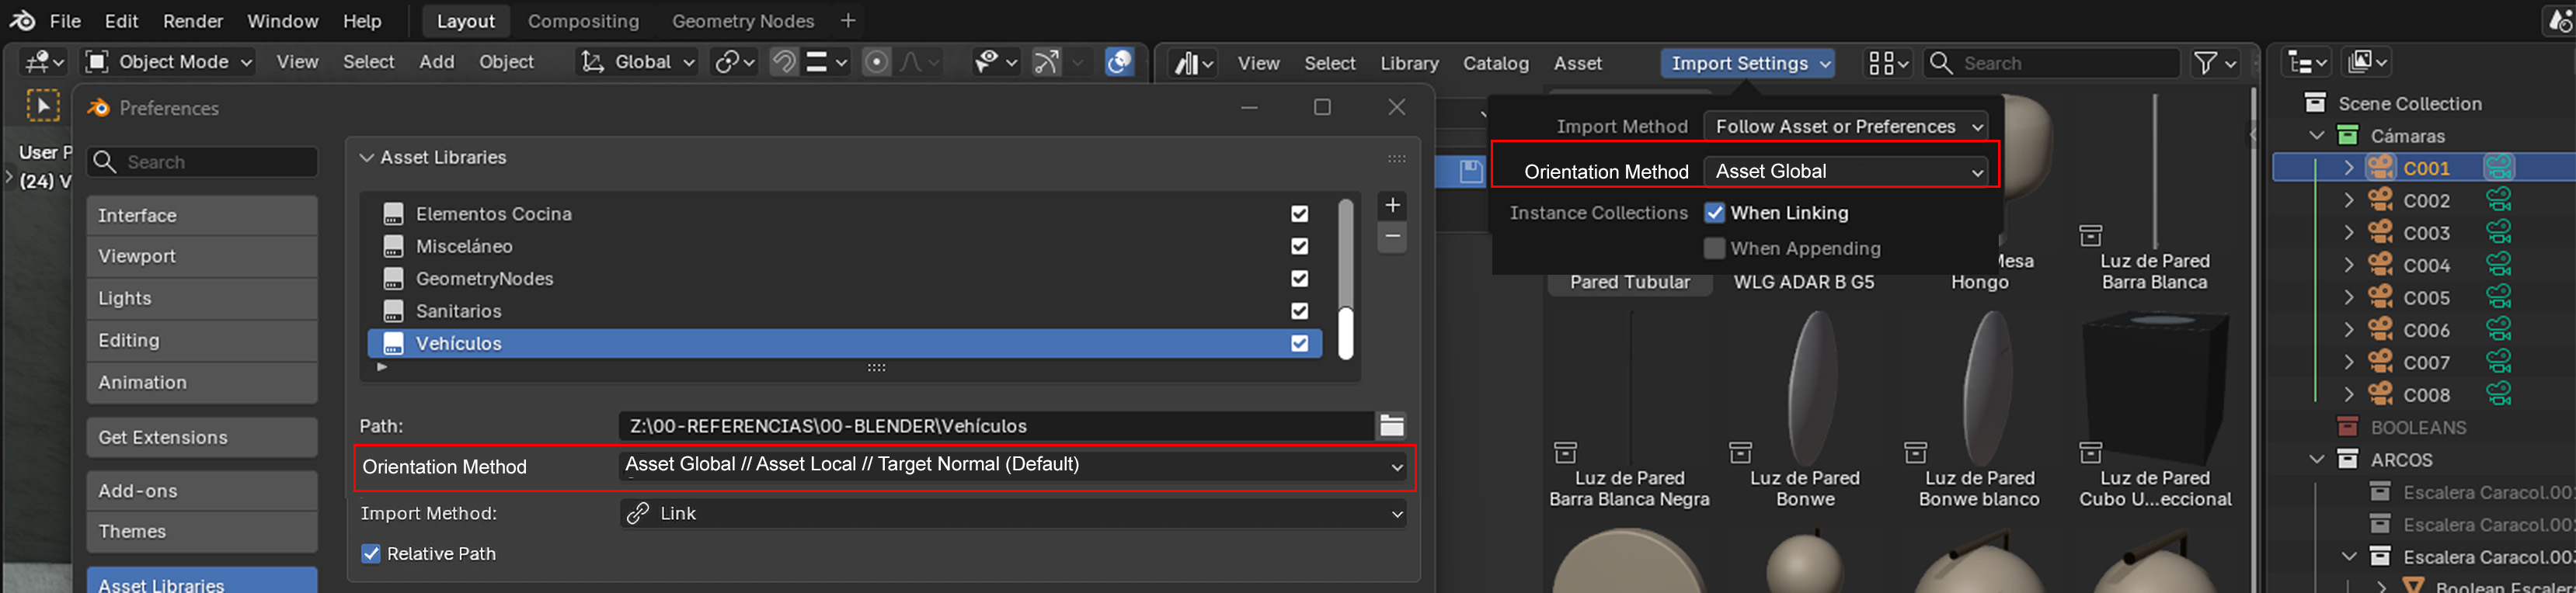
Task: Select the Luz de Pared Bonwe asset
Action: (1804, 409)
